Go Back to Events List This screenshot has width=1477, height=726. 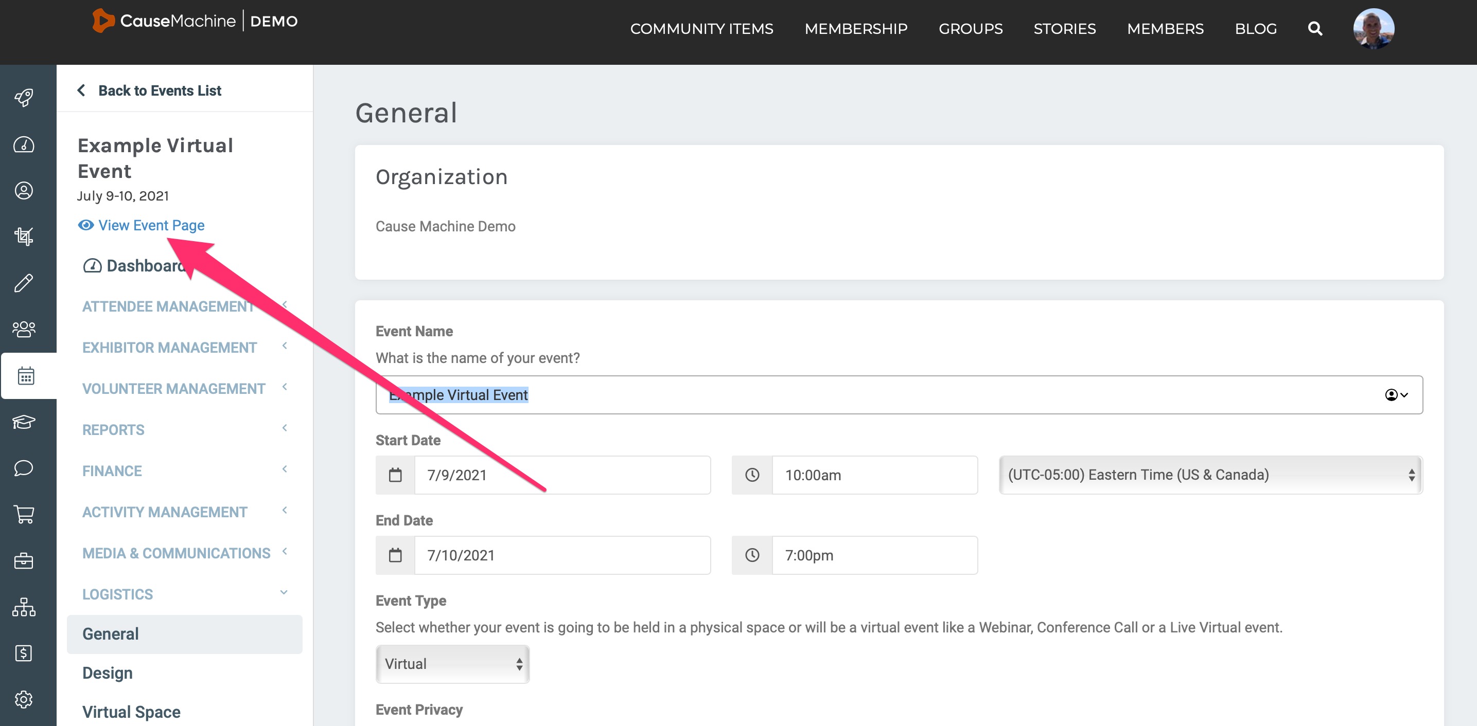coord(159,90)
